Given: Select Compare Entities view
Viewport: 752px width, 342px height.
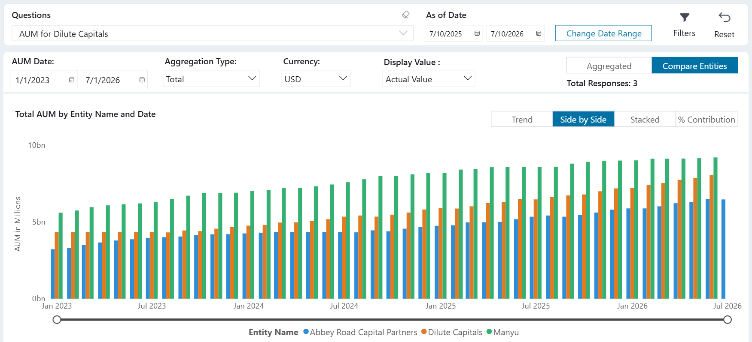Looking at the screenshot, I should click(x=694, y=66).
